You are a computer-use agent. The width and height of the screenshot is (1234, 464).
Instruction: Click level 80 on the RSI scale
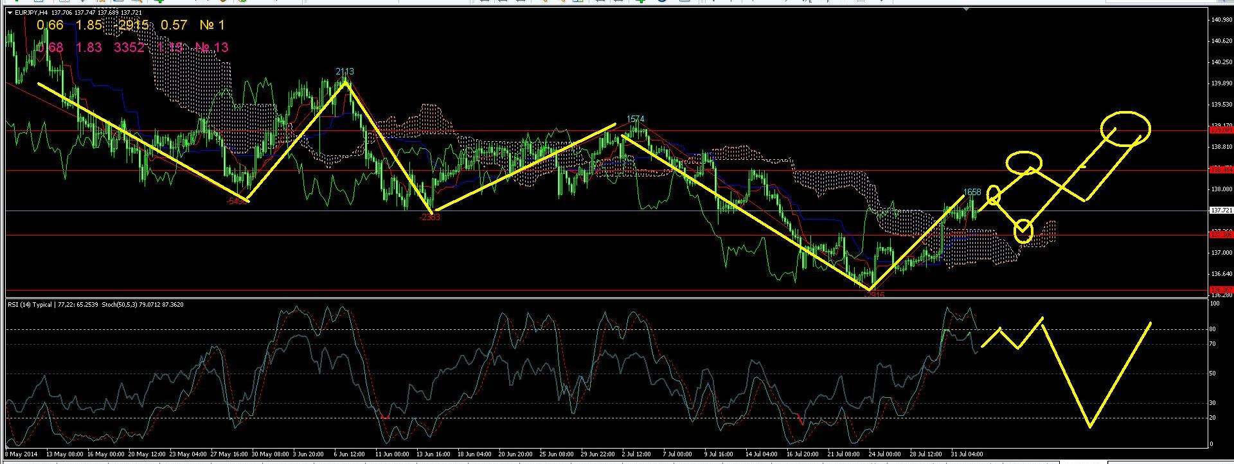click(1213, 329)
